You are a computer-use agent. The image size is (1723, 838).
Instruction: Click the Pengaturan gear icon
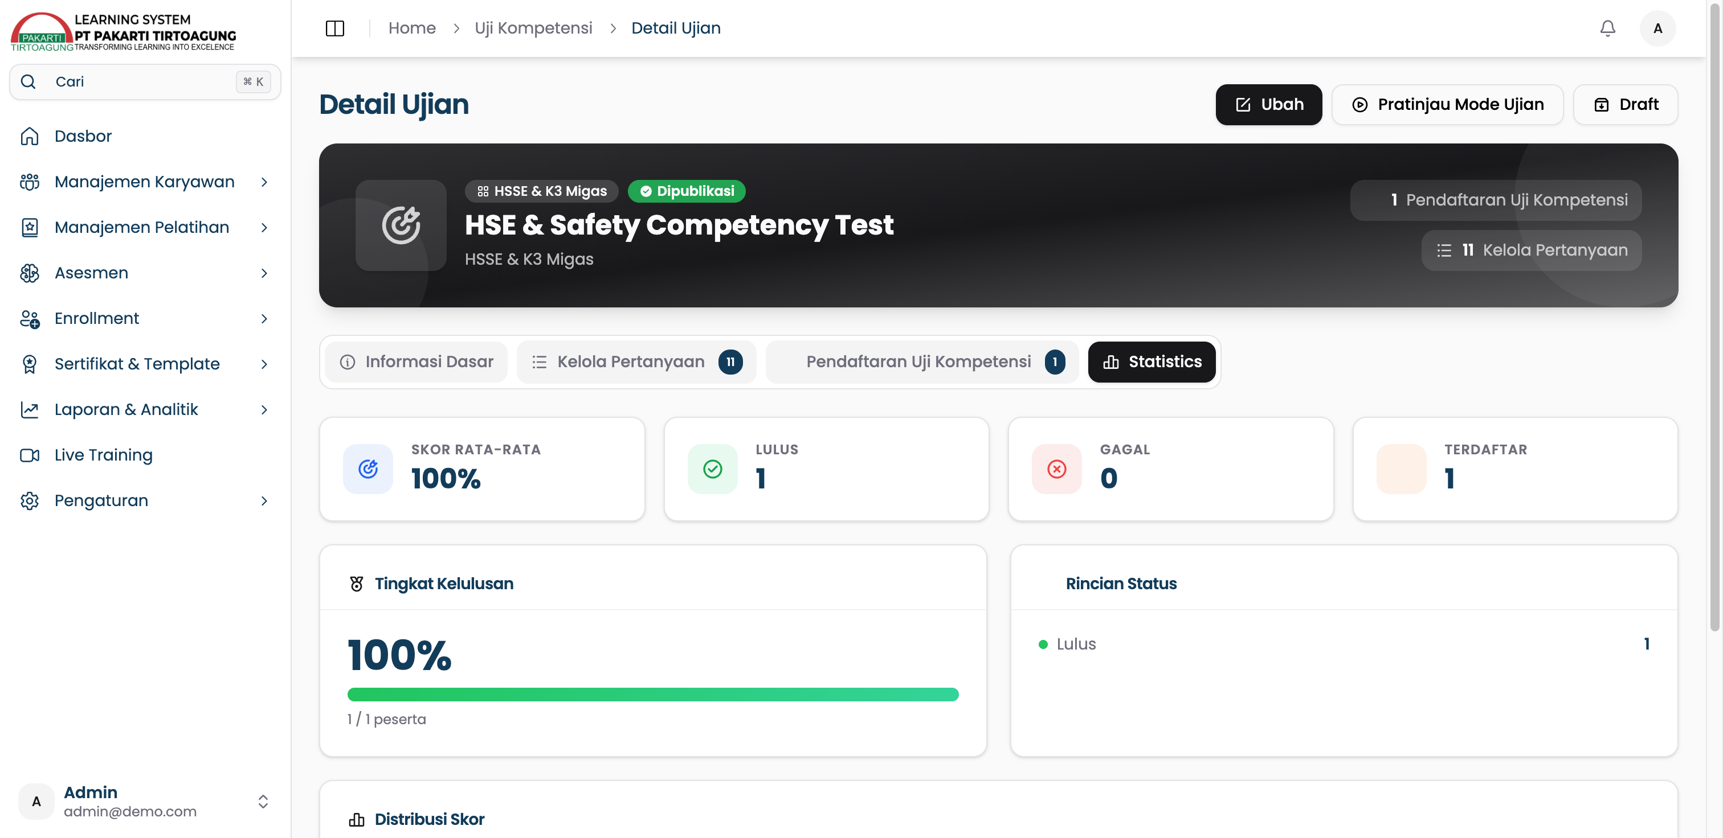[x=30, y=500]
